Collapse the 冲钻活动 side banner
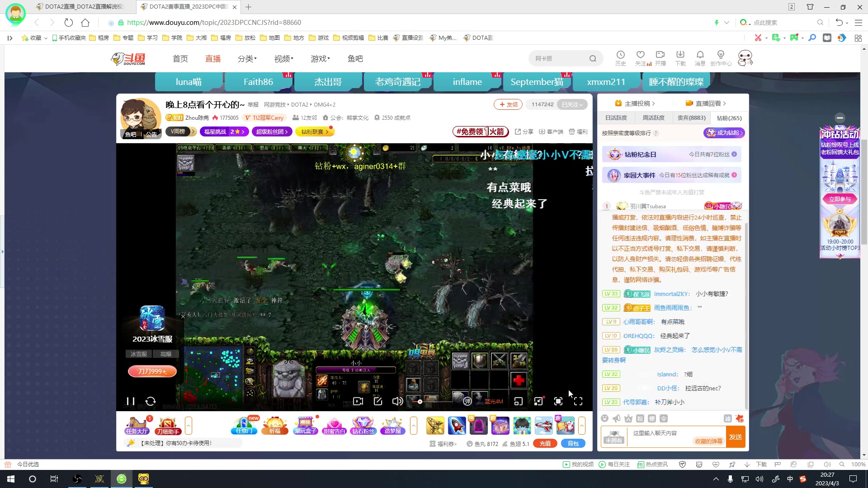This screenshot has height=488, width=868. coord(840,117)
